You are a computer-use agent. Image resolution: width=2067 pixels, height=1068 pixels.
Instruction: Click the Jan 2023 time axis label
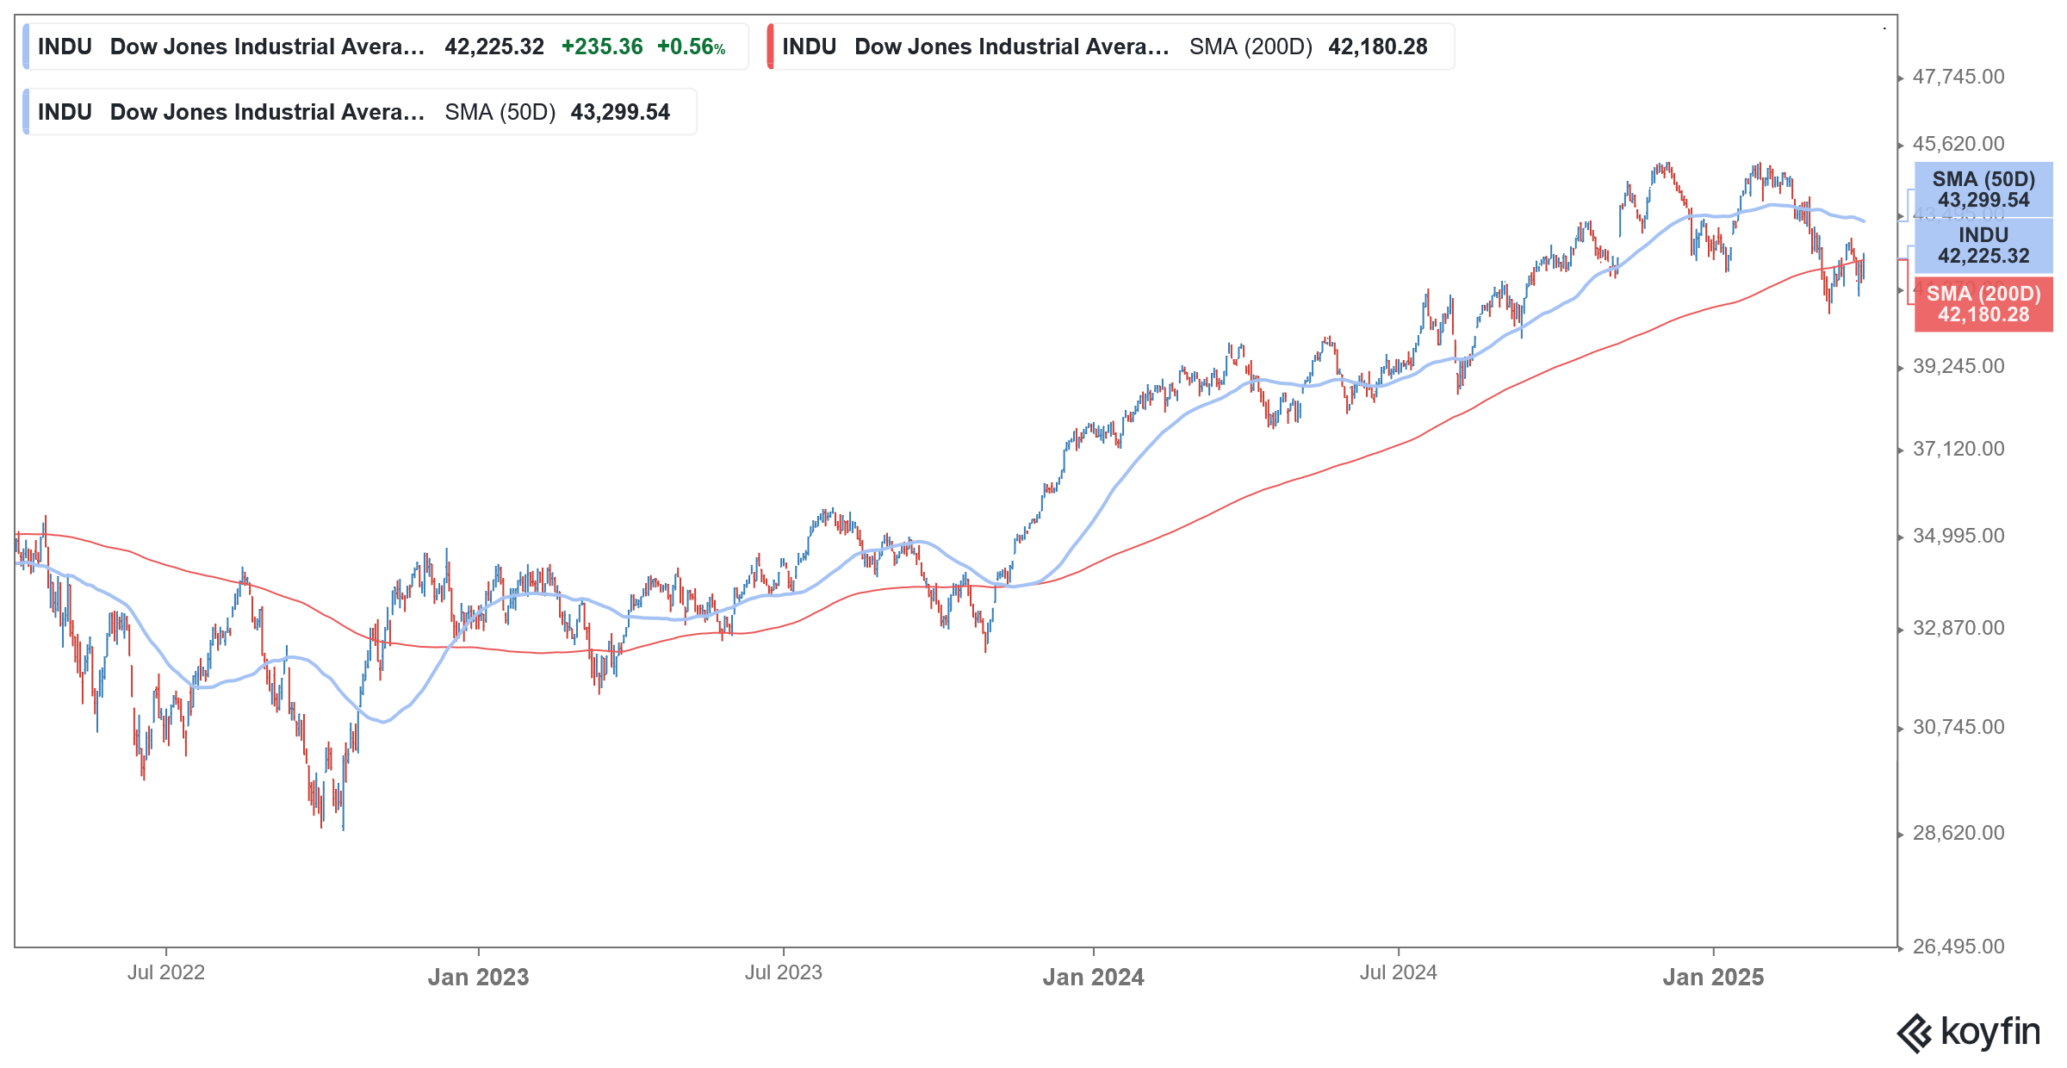478,977
